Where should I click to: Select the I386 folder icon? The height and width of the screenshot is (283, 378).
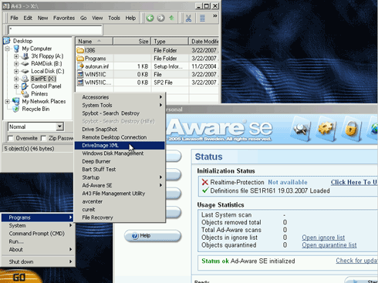(x=80, y=50)
